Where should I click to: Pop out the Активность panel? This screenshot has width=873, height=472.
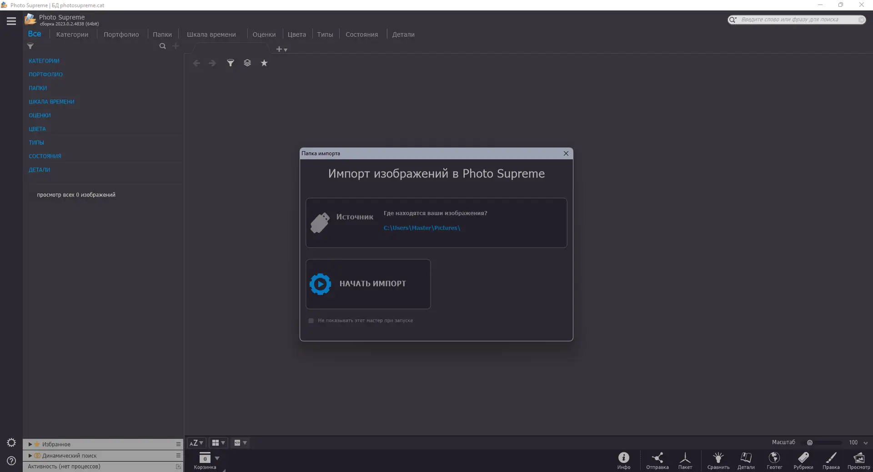(178, 467)
